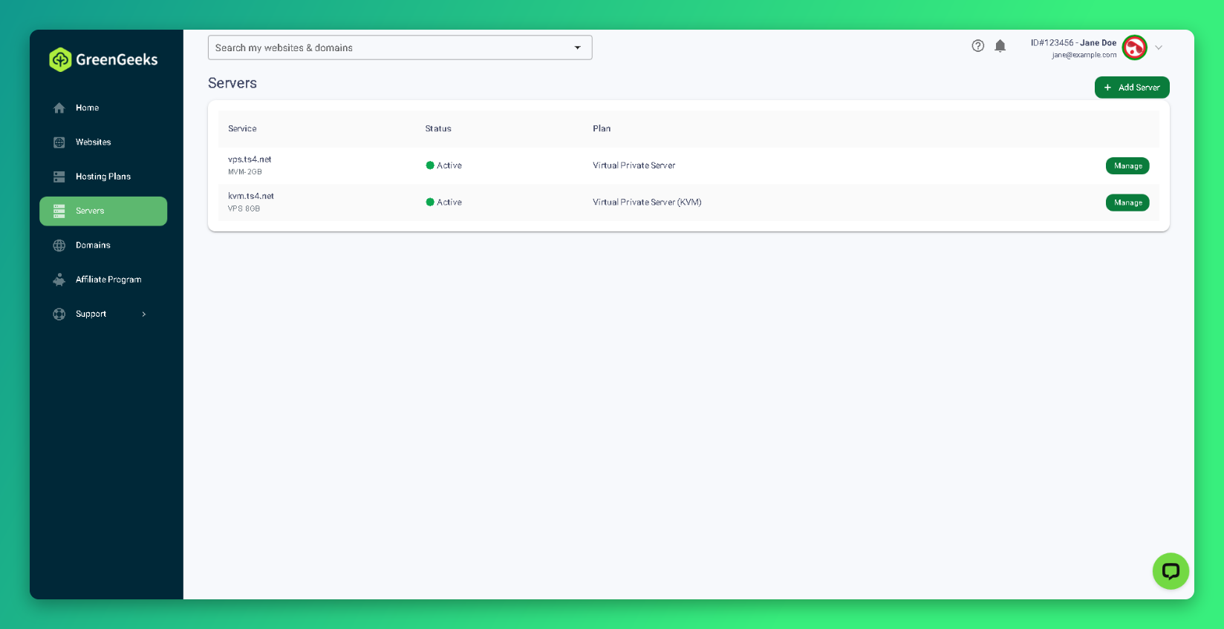Expand the Support submenu chevron
Image resolution: width=1224 pixels, height=629 pixels.
click(x=144, y=314)
